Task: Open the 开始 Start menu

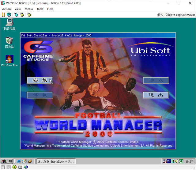Action: pos(7,161)
